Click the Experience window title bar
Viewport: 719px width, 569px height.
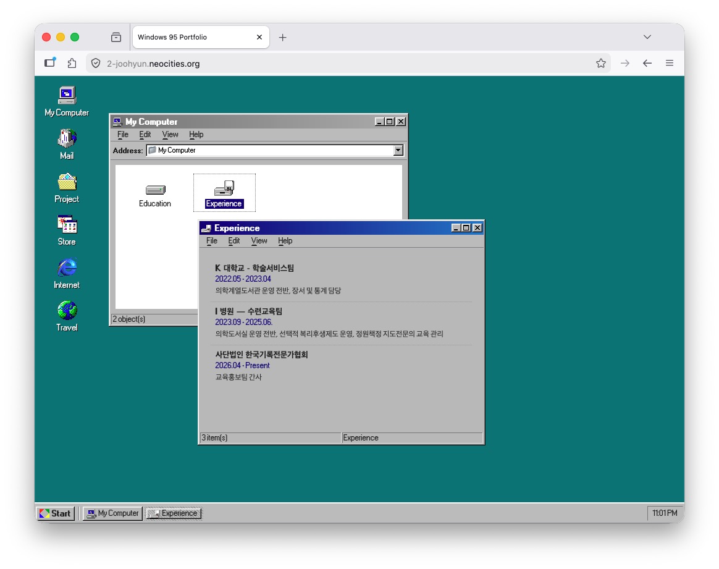tap(342, 228)
